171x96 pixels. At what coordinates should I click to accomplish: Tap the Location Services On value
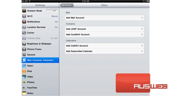click(x=56, y=27)
